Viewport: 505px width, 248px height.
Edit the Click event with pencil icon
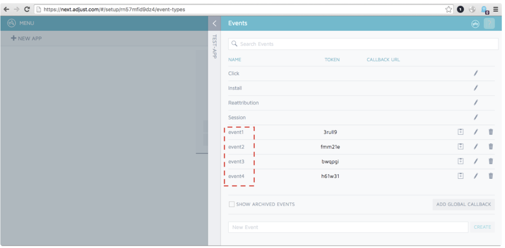475,73
